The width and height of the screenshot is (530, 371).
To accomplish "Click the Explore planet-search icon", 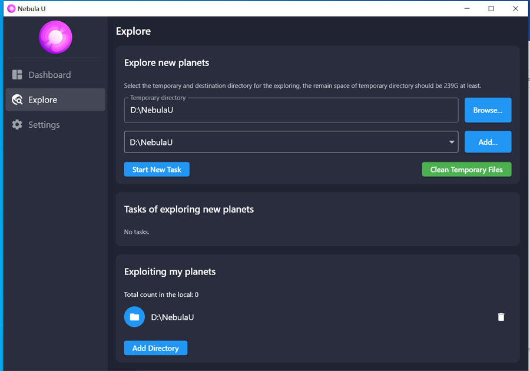I will tap(17, 100).
